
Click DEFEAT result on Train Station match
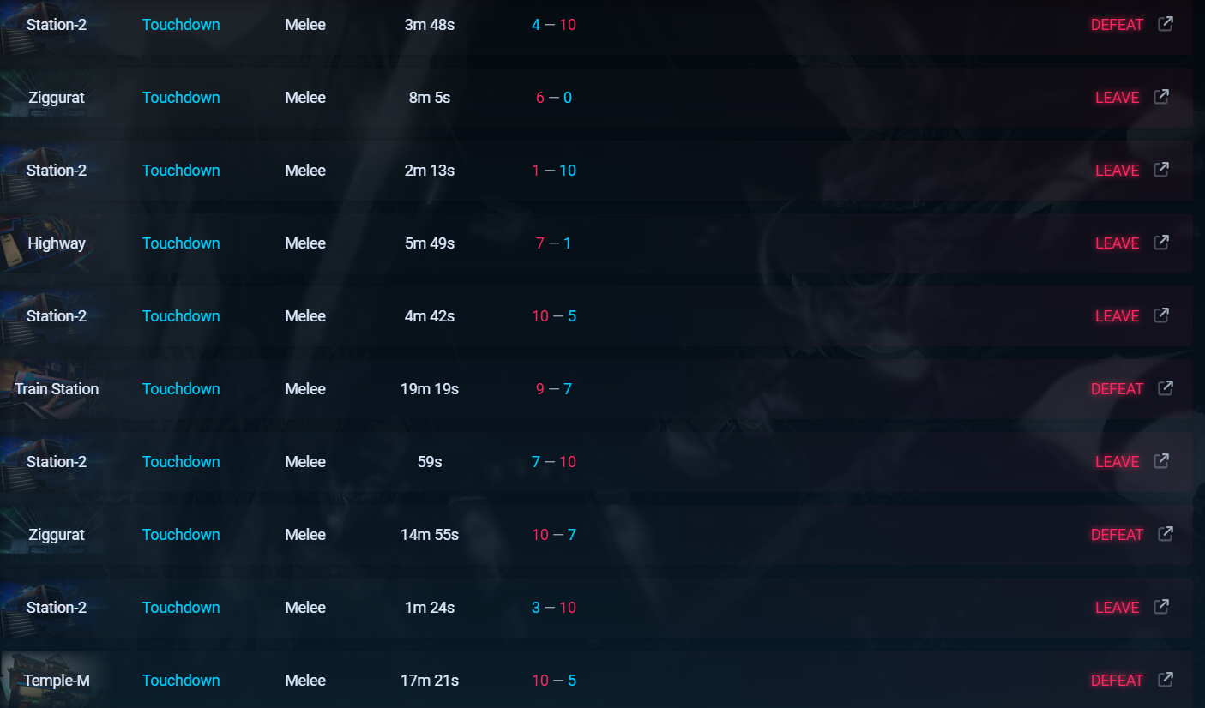coord(1117,389)
